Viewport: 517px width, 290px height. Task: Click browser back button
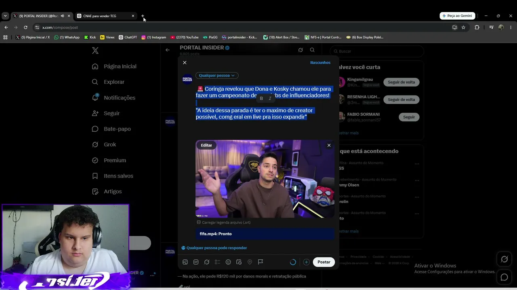point(6,27)
